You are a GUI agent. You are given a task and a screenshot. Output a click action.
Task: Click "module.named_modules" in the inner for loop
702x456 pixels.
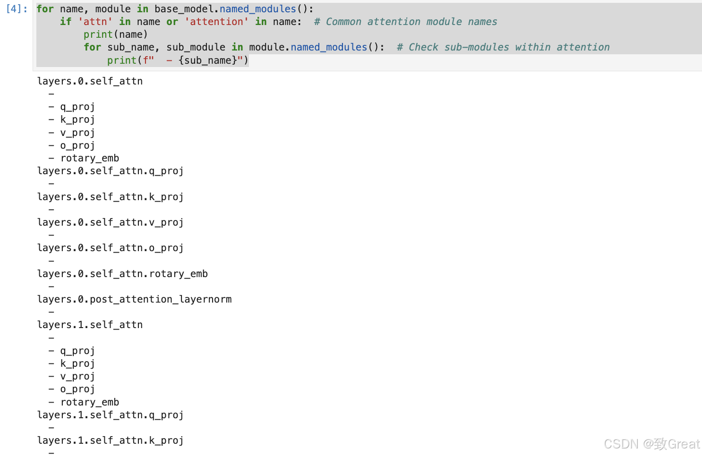tap(308, 47)
